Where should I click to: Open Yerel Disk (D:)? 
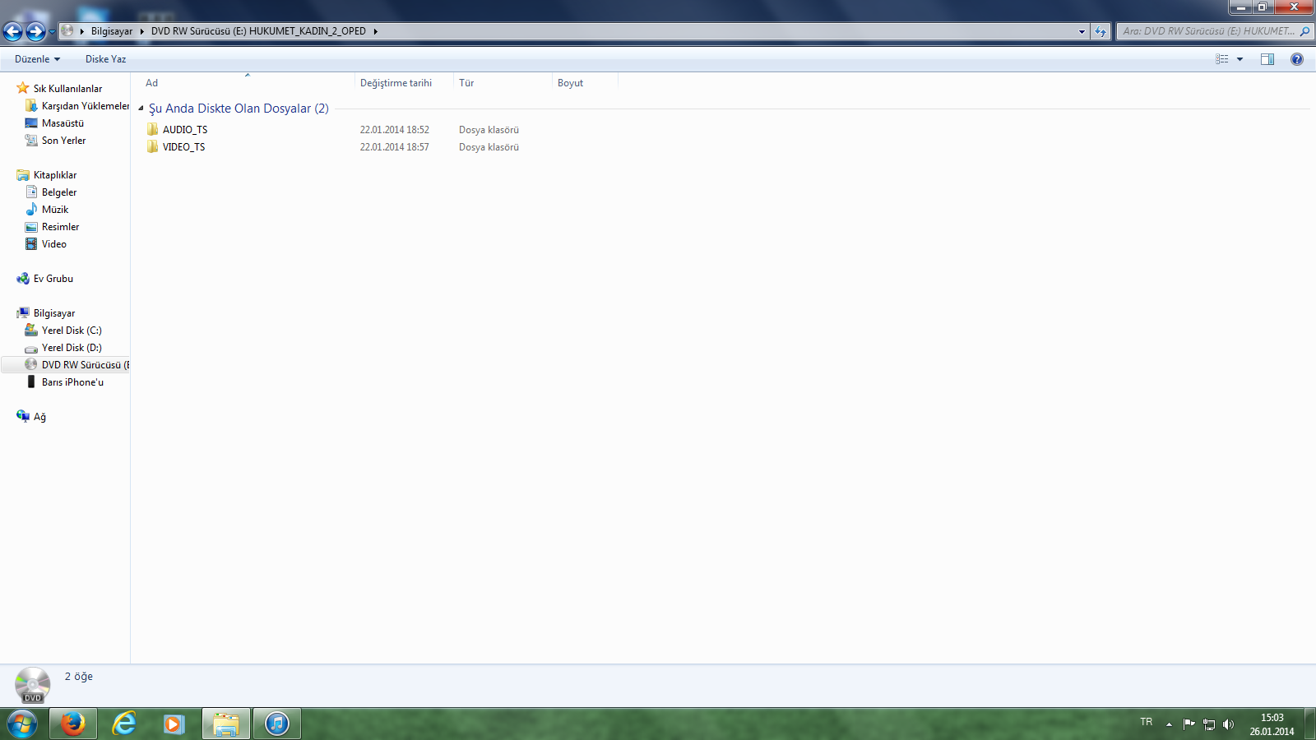pos(72,348)
